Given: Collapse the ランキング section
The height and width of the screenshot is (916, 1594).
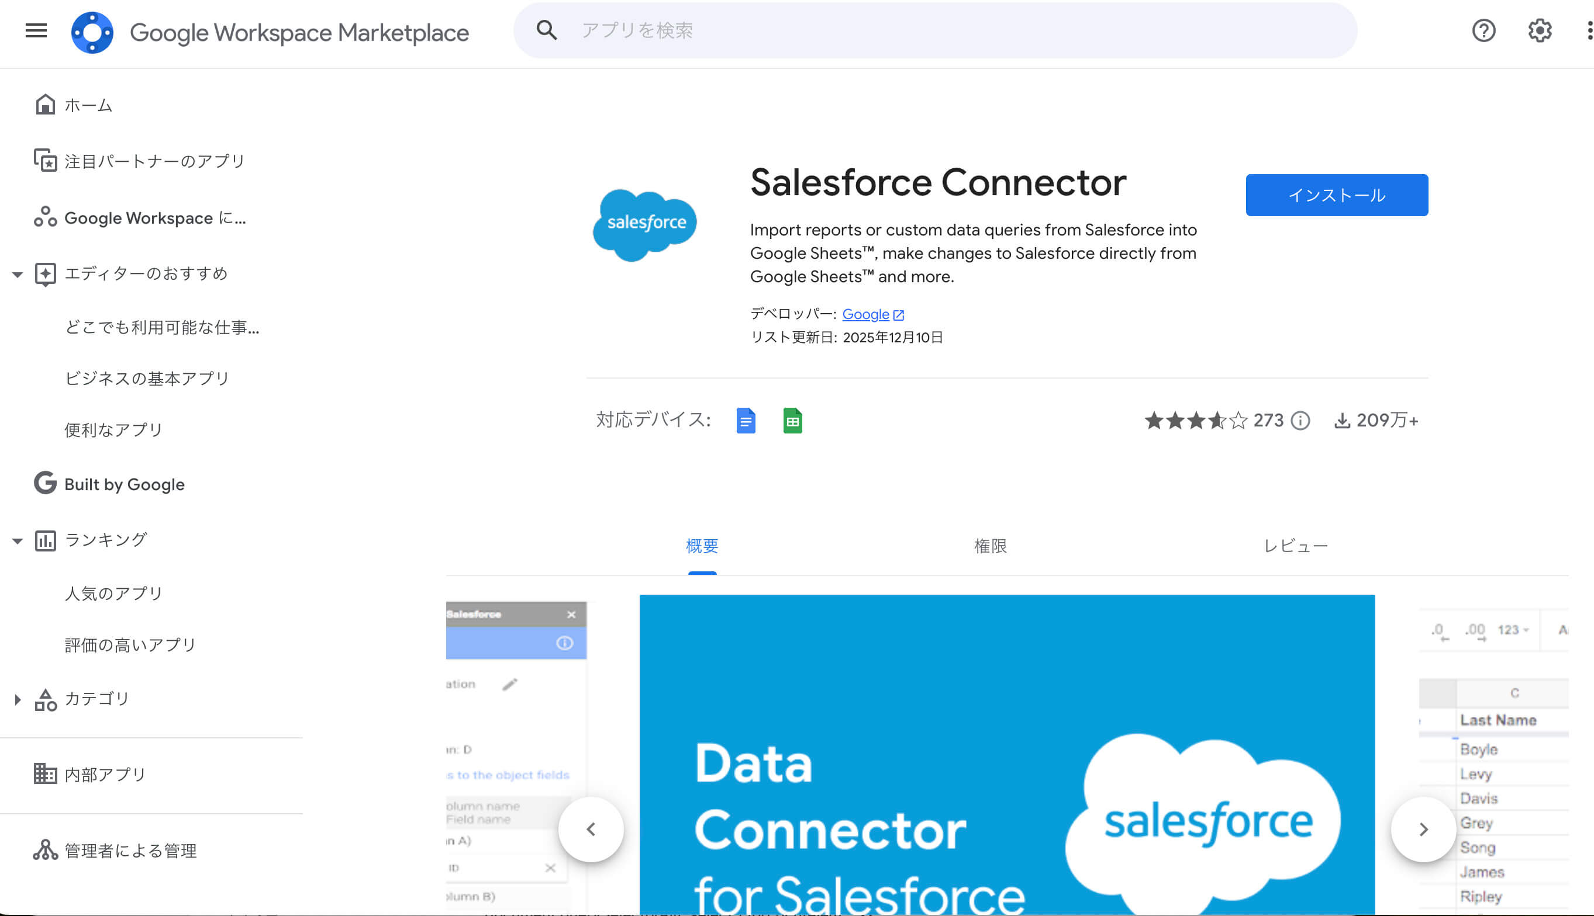Looking at the screenshot, I should (17, 540).
